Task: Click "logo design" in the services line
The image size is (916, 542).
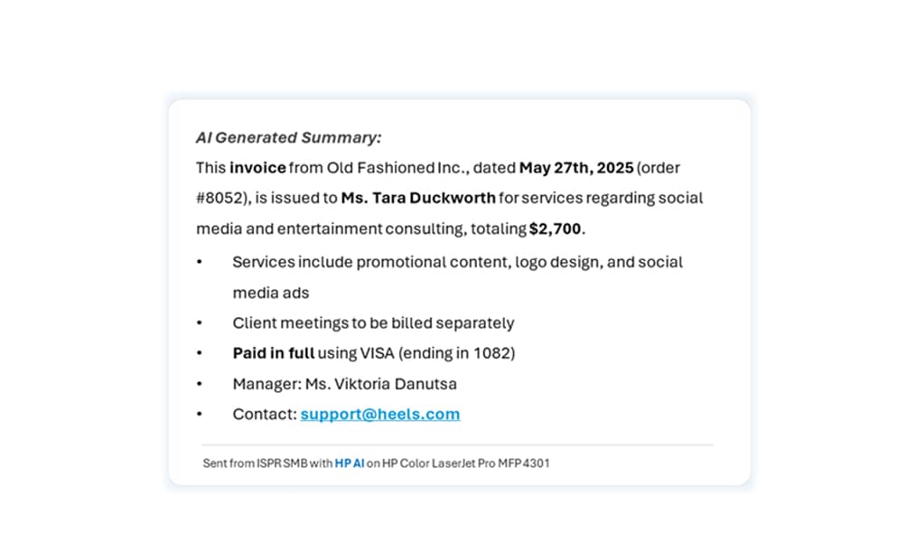Action: [x=517, y=262]
